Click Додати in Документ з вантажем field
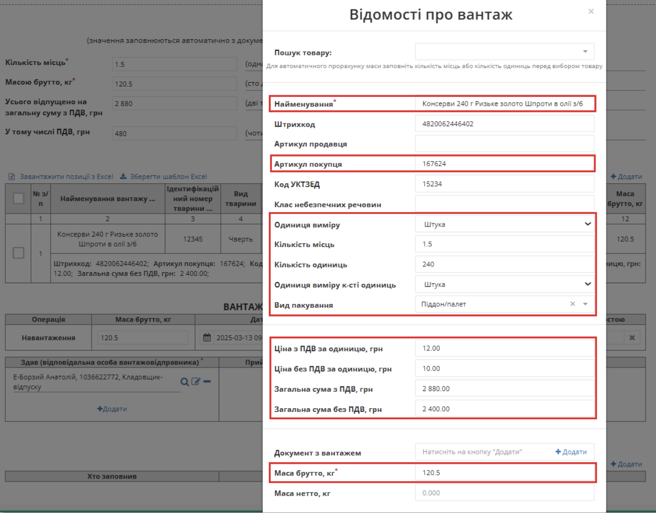Image resolution: width=656 pixels, height=513 pixels. (x=571, y=452)
